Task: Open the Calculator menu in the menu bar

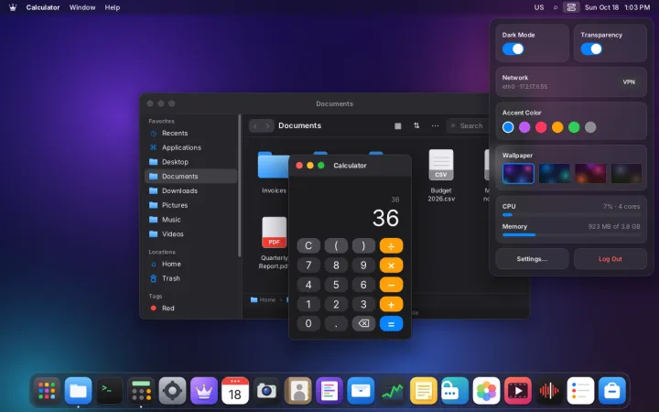Action: tap(43, 7)
